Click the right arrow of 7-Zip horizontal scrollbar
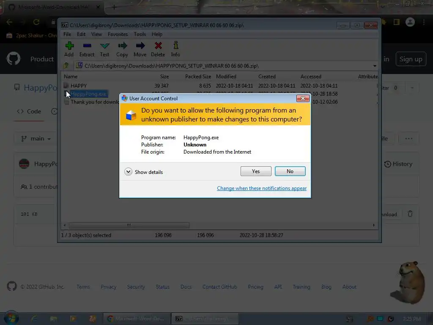The height and width of the screenshot is (325, 433). (374, 225)
